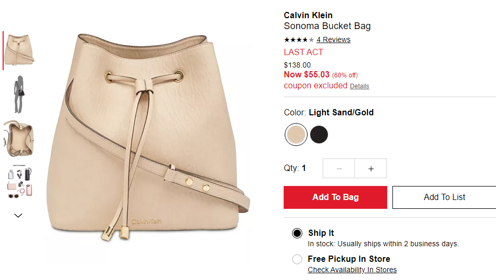Decrease quantity with the minus button
496x280 pixels.
click(339, 168)
